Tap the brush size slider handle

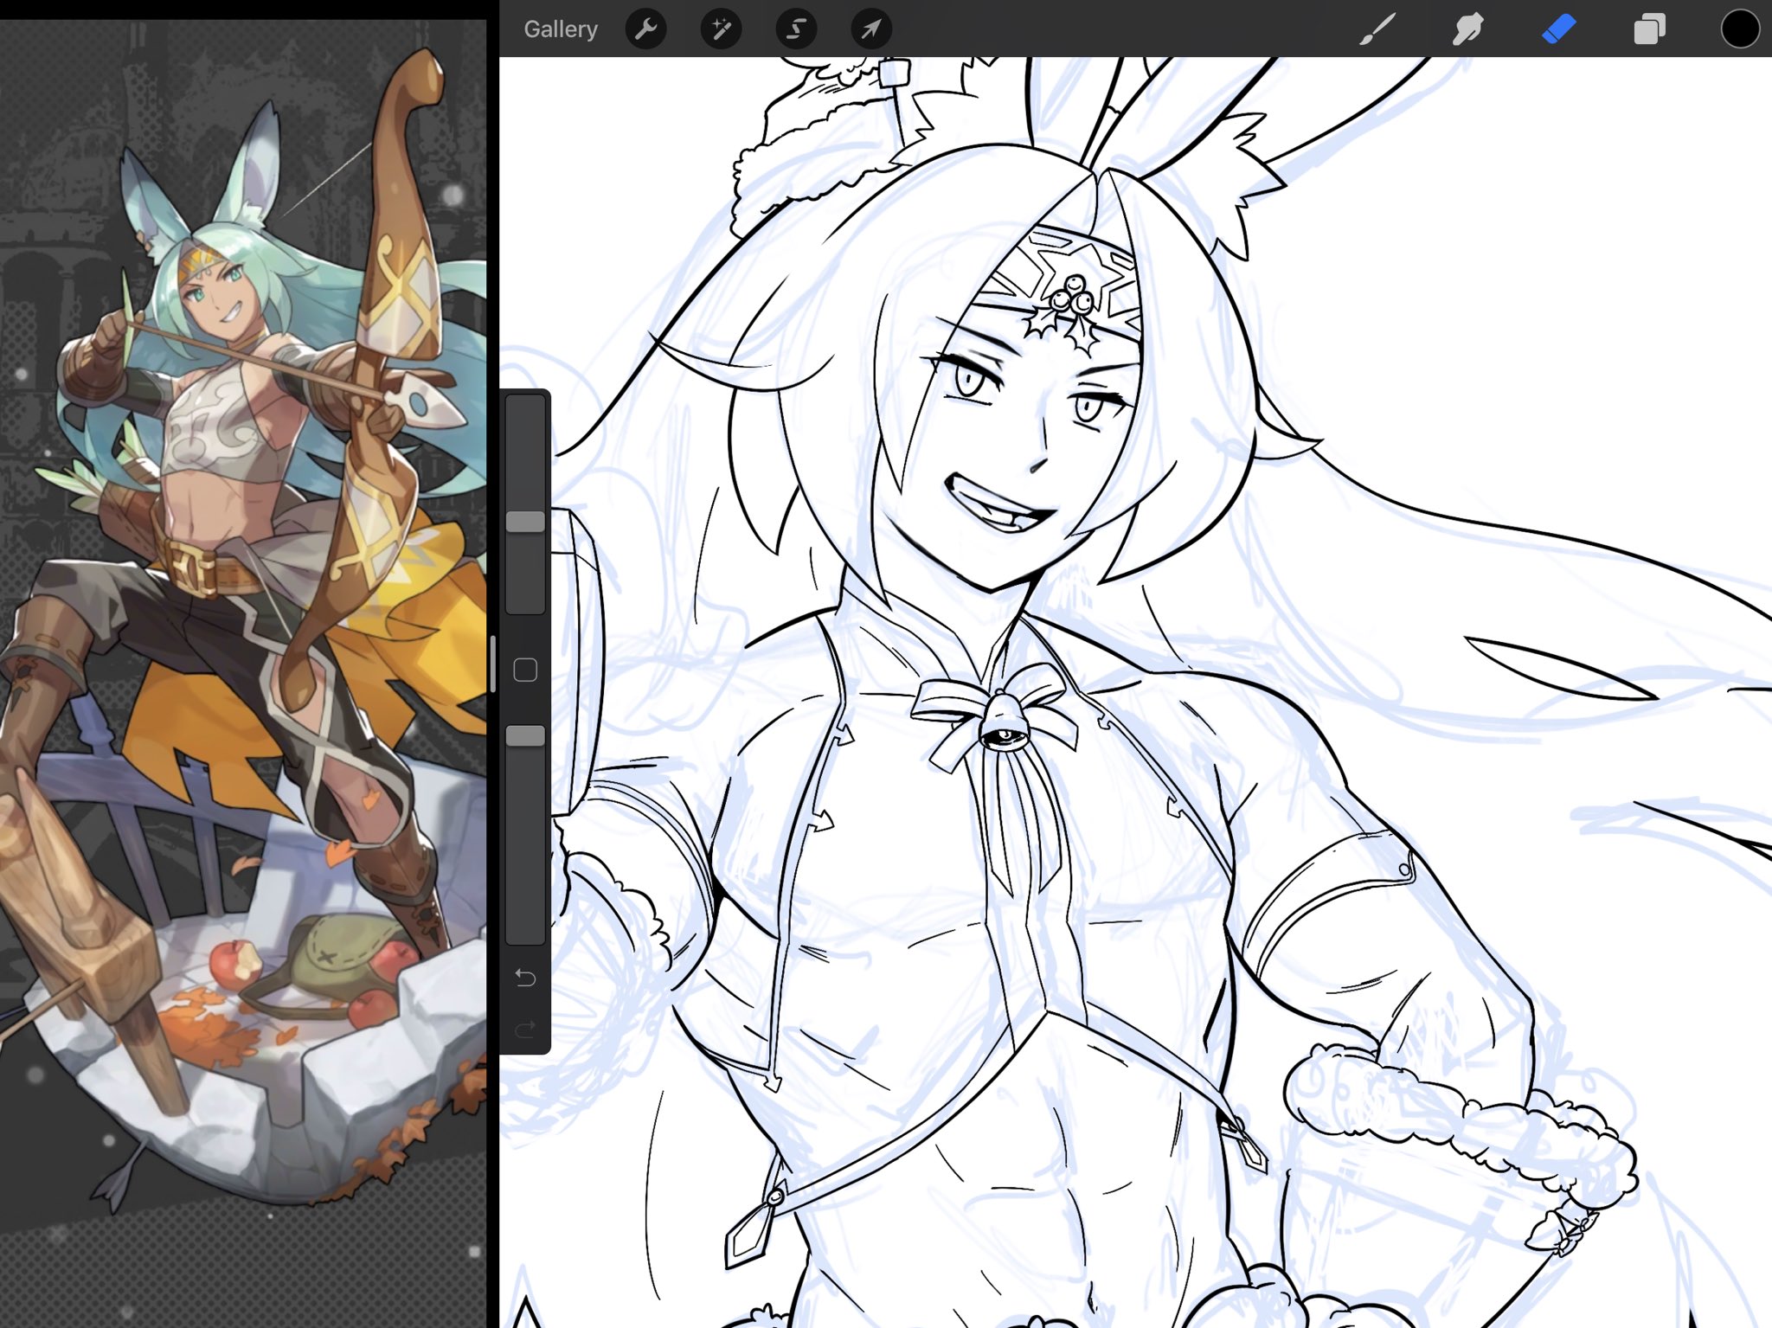point(525,522)
